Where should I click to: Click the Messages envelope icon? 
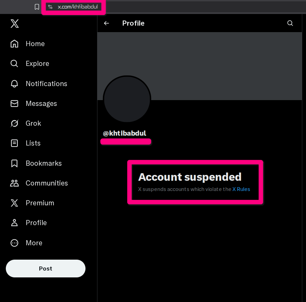tap(14, 104)
